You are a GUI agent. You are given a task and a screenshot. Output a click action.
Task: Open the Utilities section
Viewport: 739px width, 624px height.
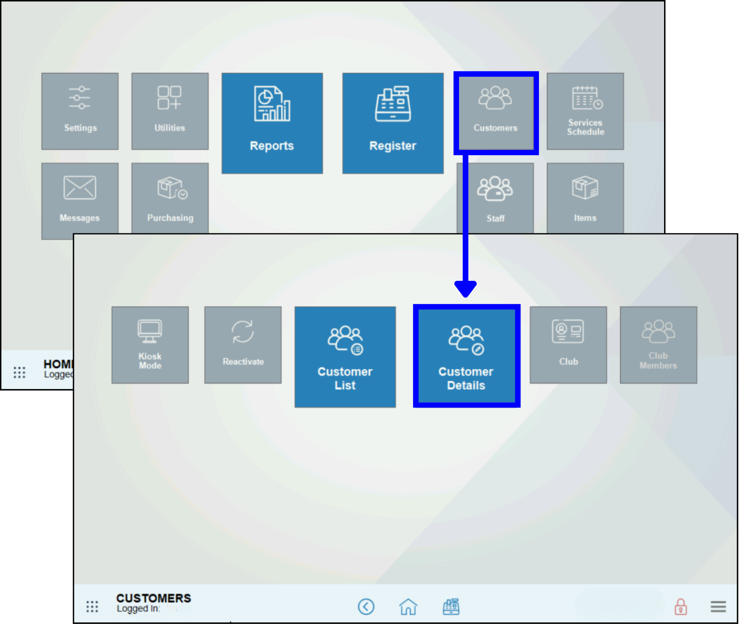coord(170,111)
